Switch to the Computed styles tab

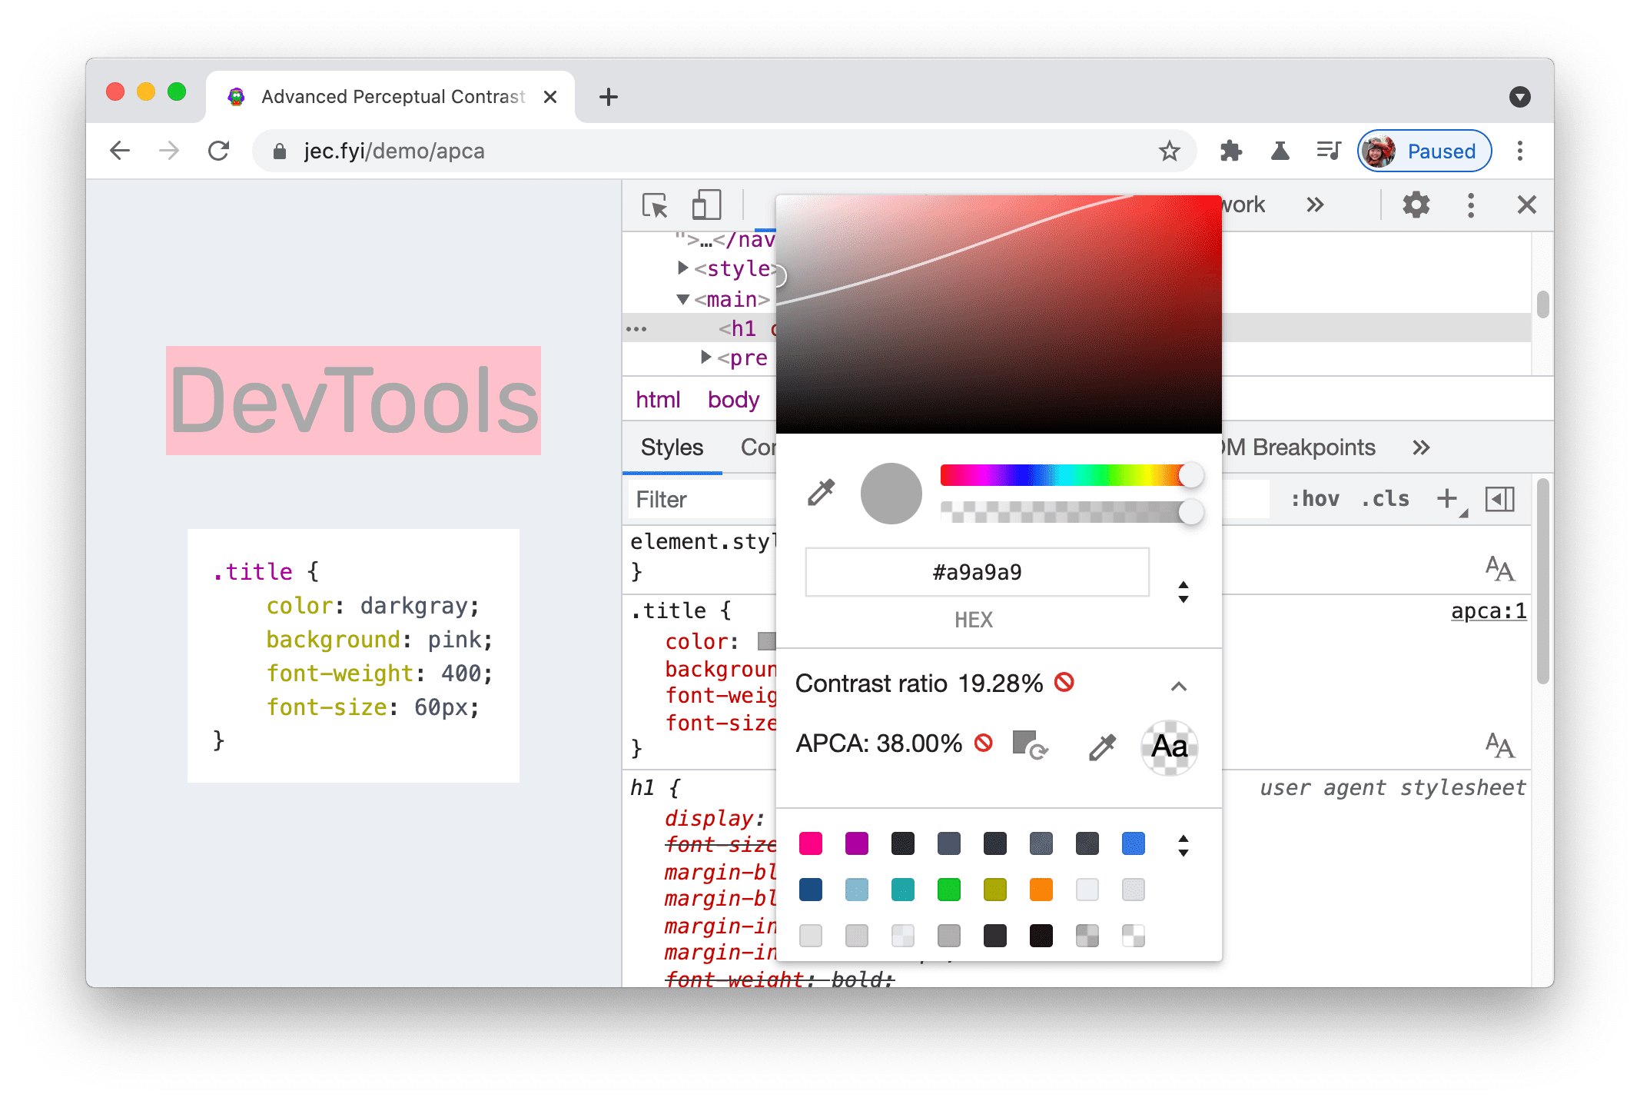[760, 446]
